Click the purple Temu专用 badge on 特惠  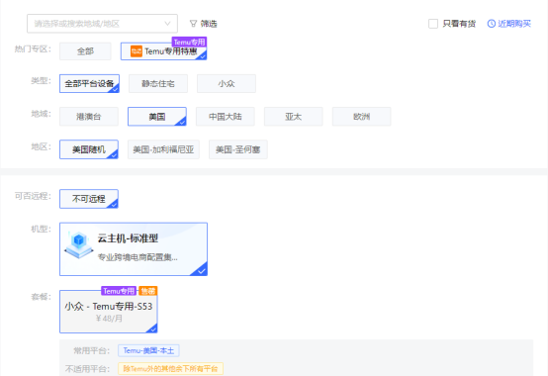[189, 42]
